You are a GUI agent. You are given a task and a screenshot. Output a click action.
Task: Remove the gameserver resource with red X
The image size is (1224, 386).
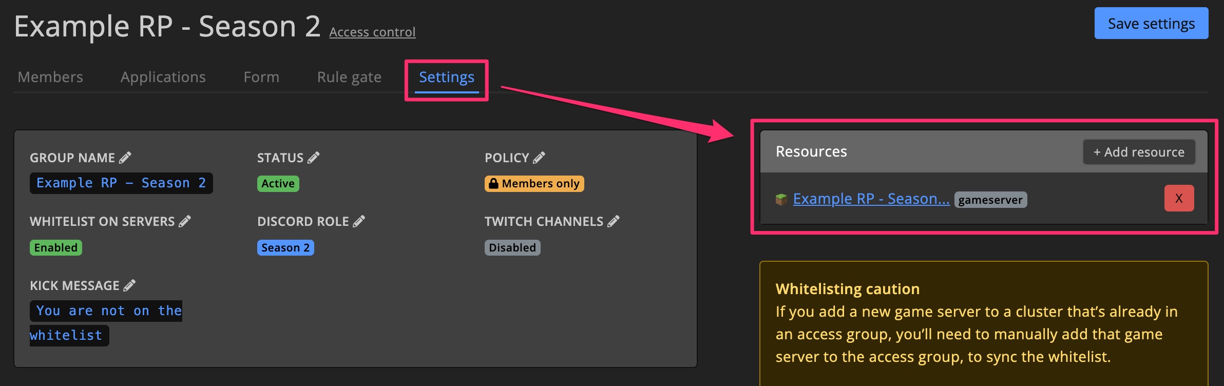pos(1179,198)
